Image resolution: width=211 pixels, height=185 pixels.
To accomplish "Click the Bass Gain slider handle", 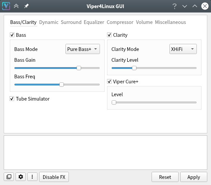I will [79, 68].
